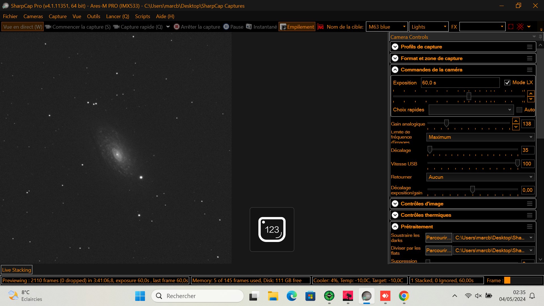The image size is (544, 306).
Task: Open the Retourner flip dropdown
Action: tap(480, 177)
